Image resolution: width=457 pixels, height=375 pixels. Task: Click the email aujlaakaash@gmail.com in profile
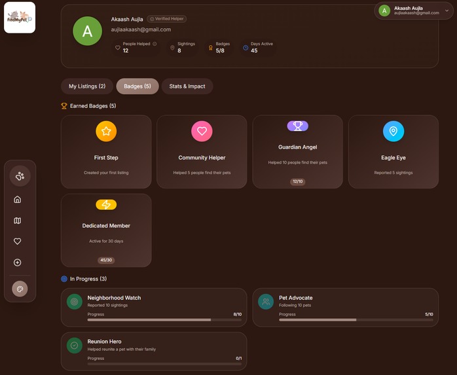[x=141, y=29]
